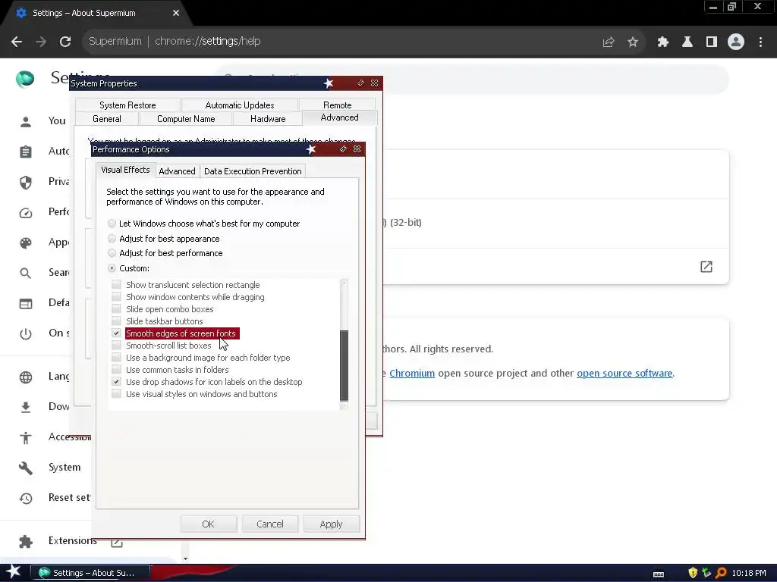
Task: Click the taskbar Settings – About Supermium button
Action: (x=90, y=573)
